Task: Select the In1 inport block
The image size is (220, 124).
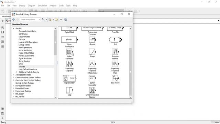Action: tap(115, 40)
